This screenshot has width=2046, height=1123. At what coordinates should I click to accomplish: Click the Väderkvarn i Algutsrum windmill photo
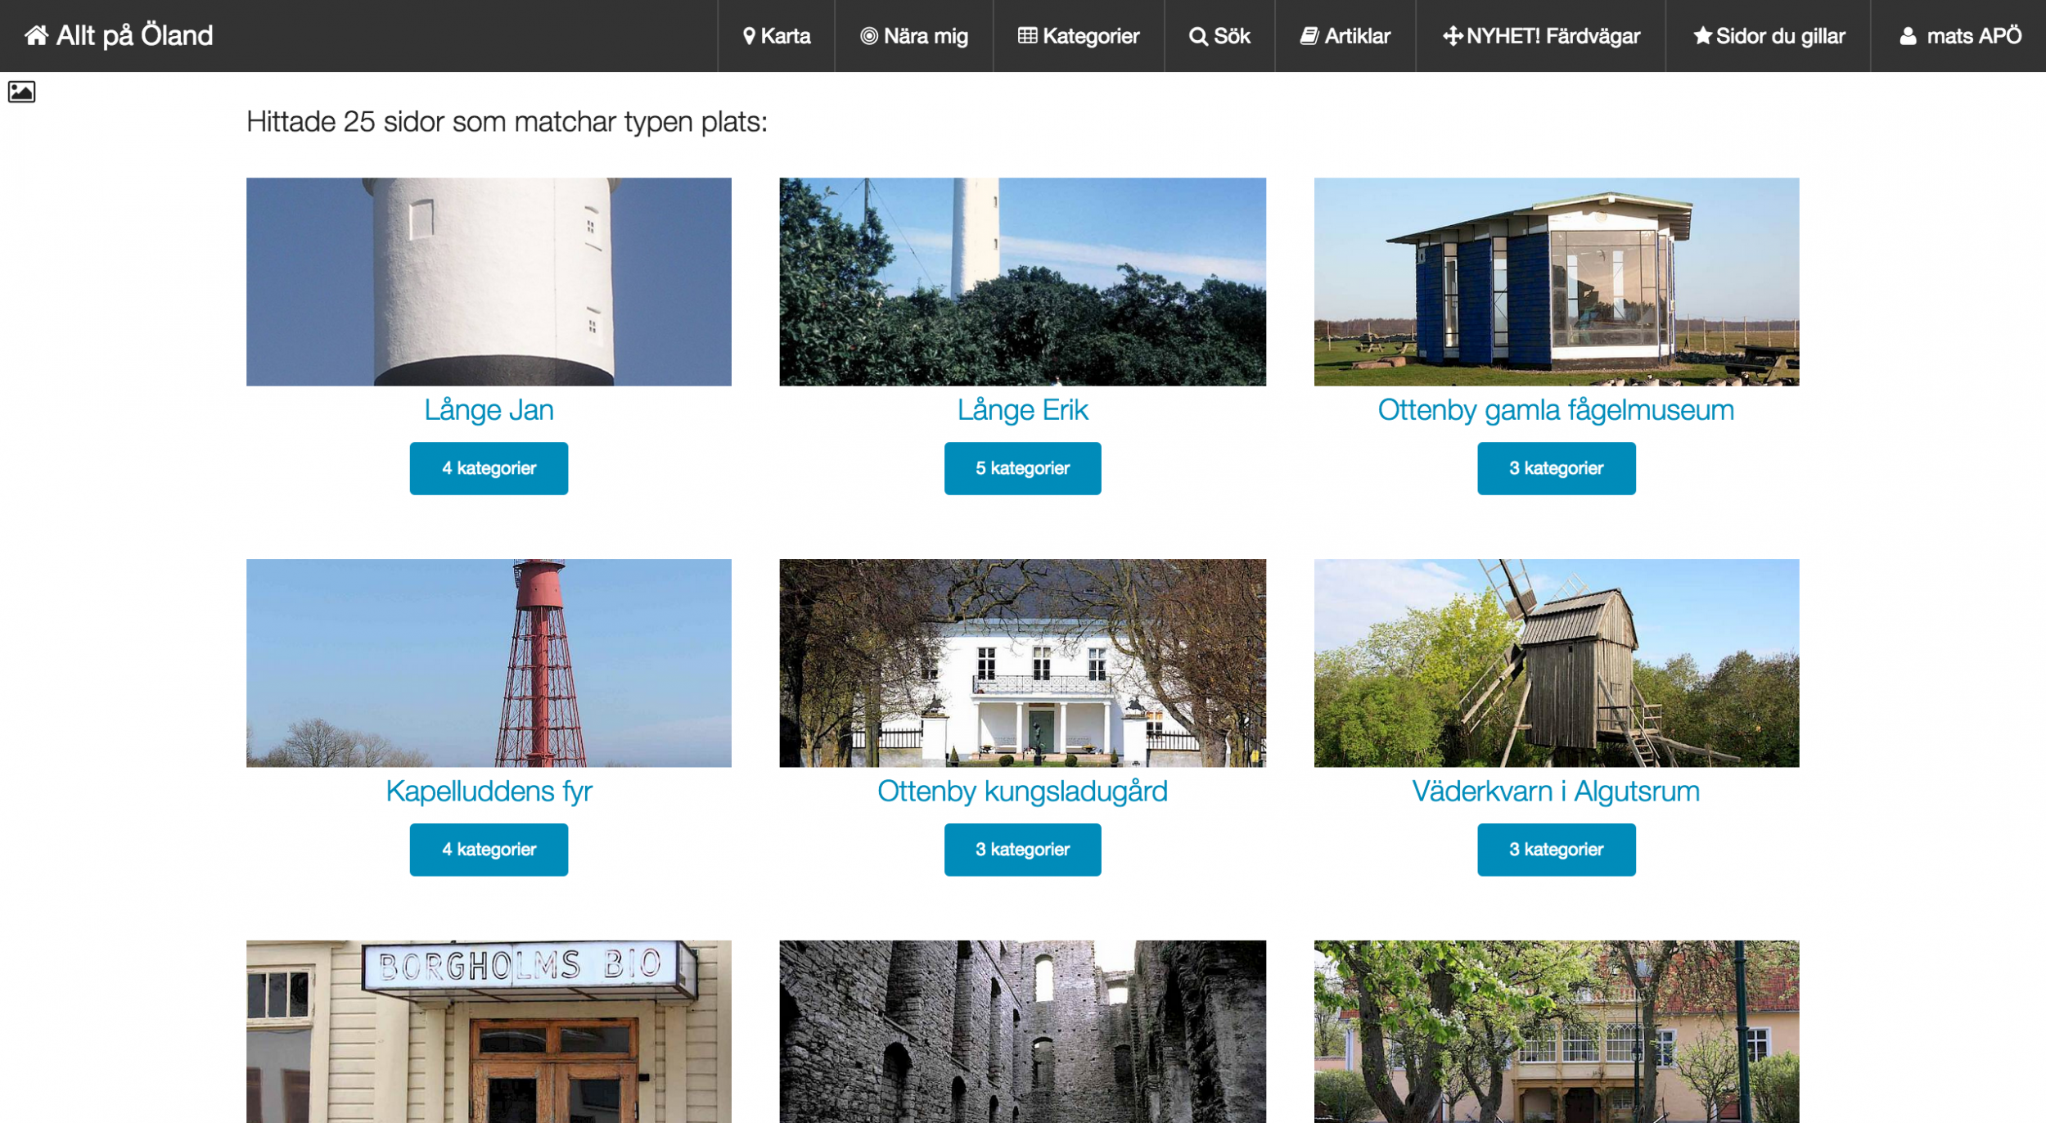pyautogui.click(x=1556, y=663)
